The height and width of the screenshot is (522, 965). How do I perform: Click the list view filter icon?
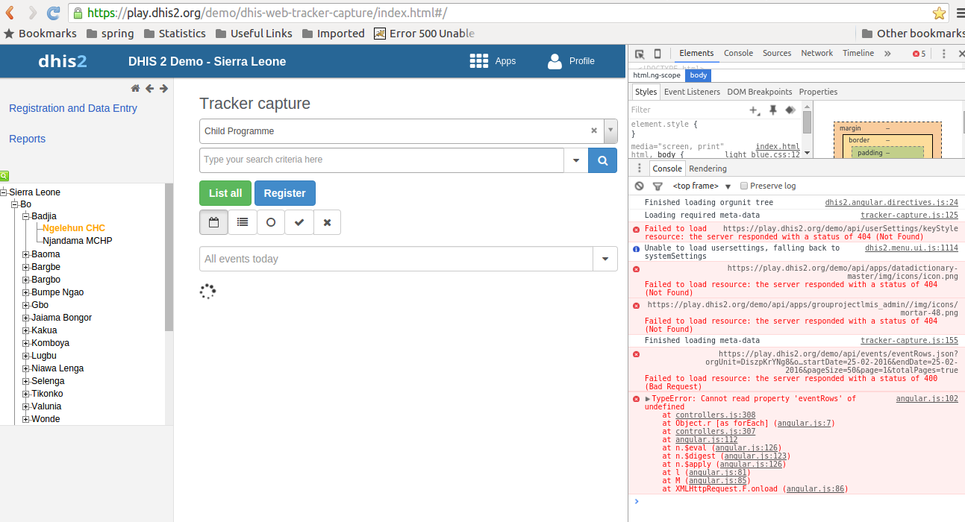coord(243,222)
